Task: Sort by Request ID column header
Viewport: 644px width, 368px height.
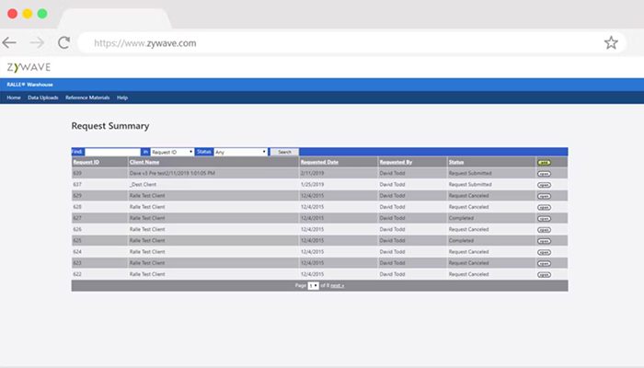Action: 86,162
